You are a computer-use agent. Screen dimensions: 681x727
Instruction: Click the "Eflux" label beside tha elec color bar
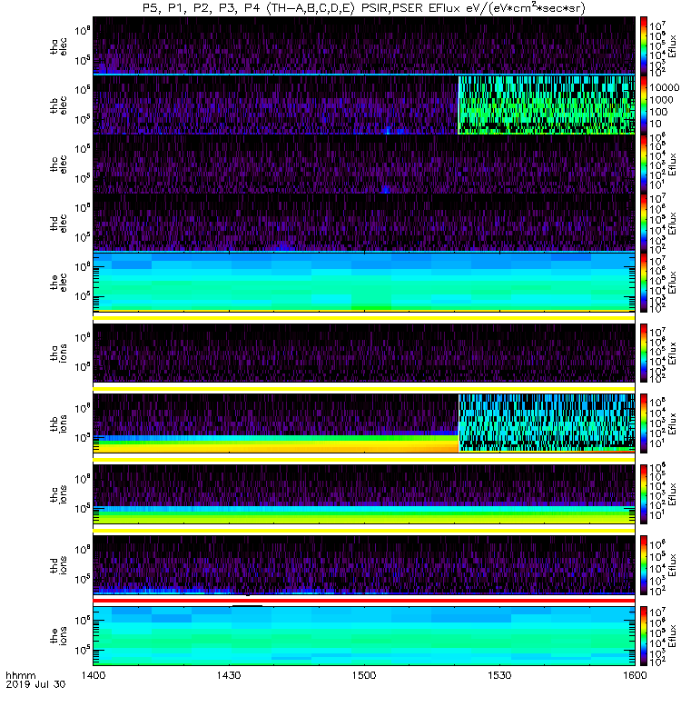pyautogui.click(x=673, y=46)
